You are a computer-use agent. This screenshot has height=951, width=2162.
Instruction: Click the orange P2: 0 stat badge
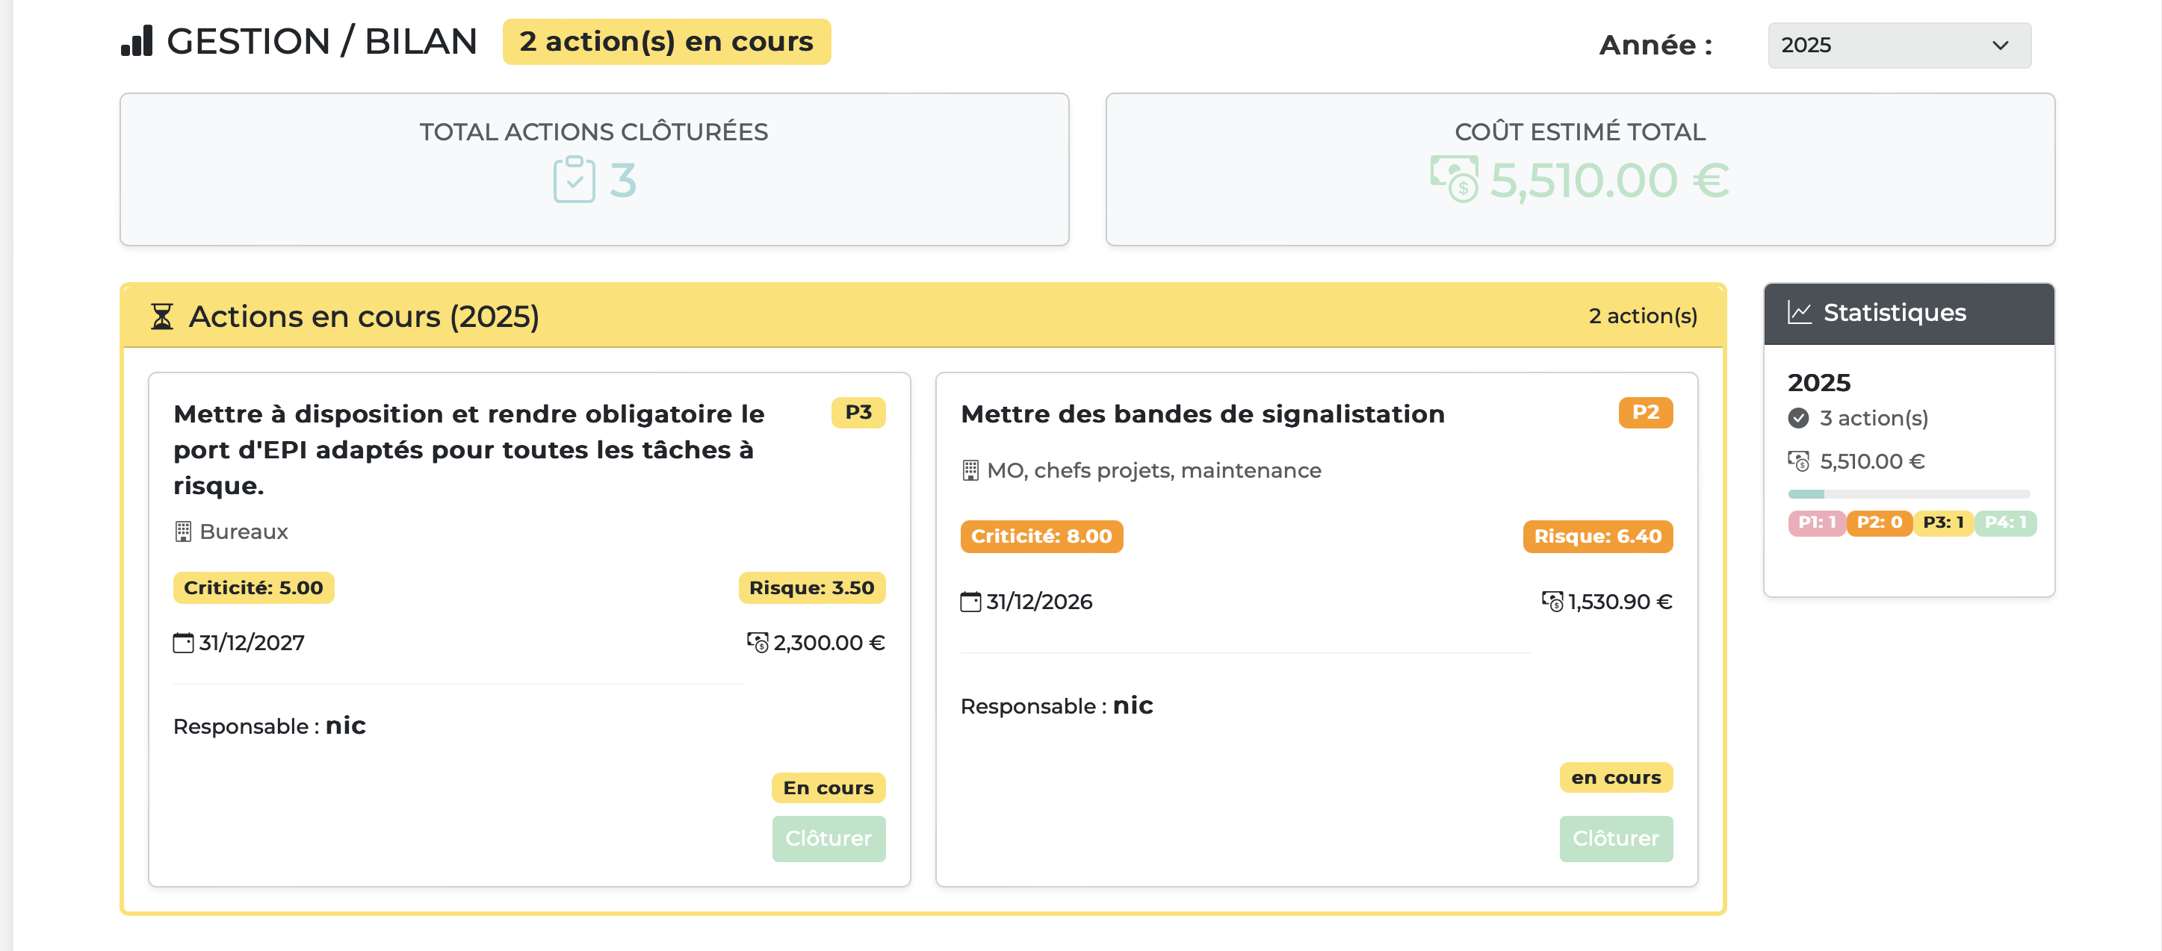click(x=1879, y=523)
